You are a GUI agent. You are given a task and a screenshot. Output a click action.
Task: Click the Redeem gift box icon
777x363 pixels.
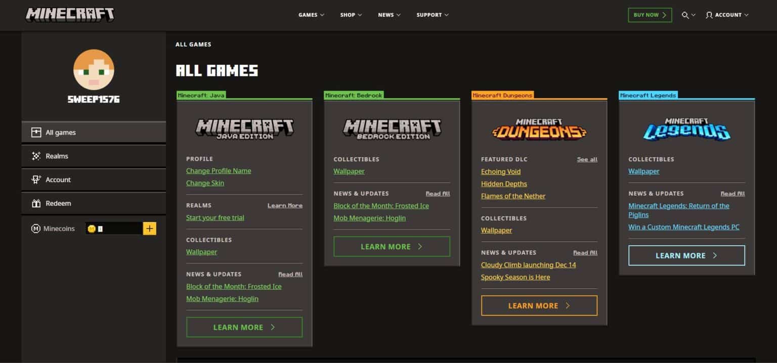(36, 203)
